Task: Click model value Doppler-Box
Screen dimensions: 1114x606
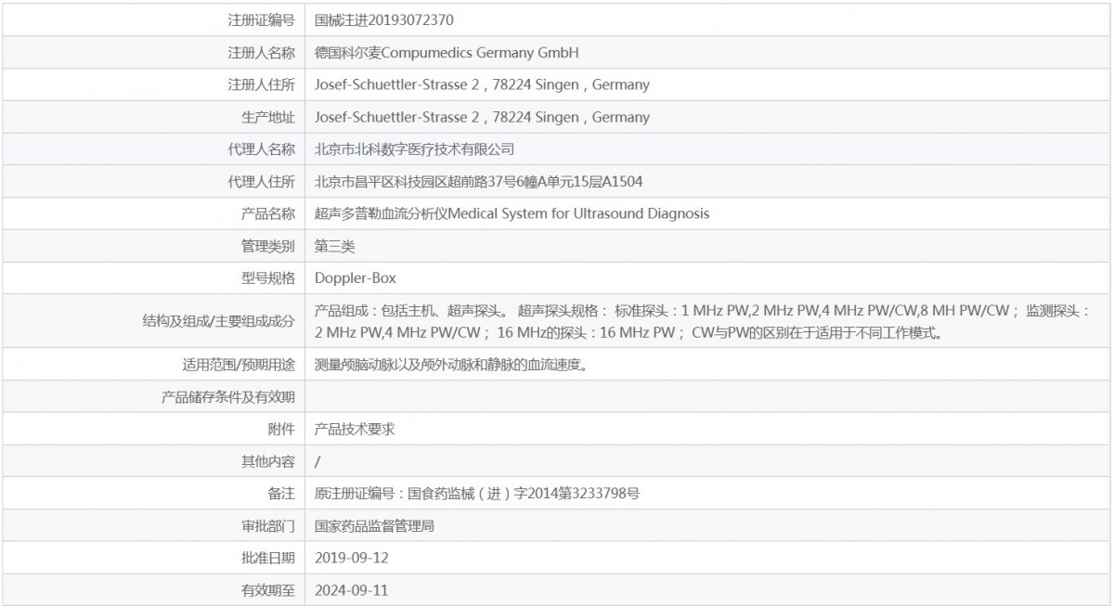Action: [x=356, y=277]
